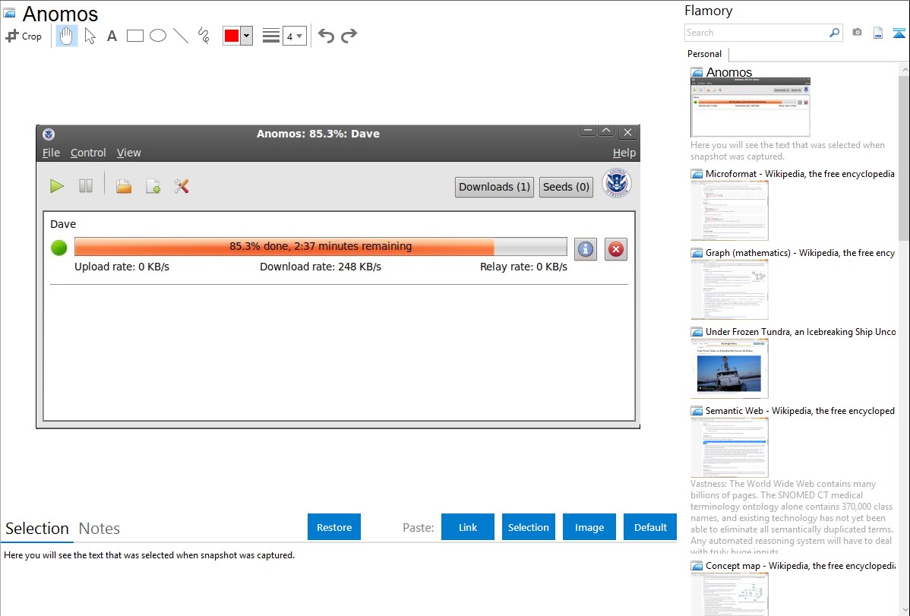Select the straight line tool
Screen dimensions: 910x616
[181, 36]
